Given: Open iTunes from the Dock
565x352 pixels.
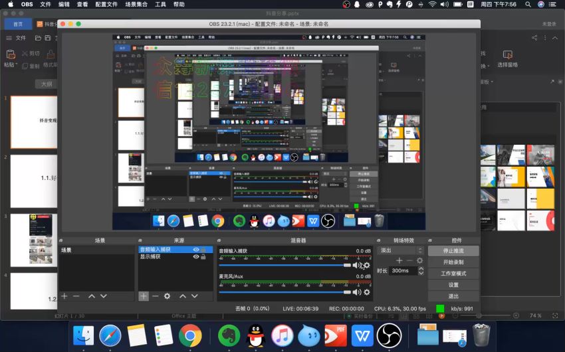Looking at the screenshot, I should coord(282,335).
